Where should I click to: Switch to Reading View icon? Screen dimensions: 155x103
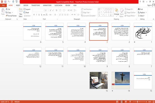(x=126, y=102)
